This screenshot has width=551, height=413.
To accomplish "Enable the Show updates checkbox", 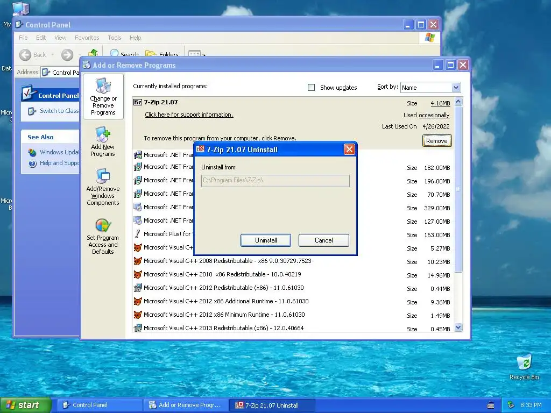I will coord(311,88).
